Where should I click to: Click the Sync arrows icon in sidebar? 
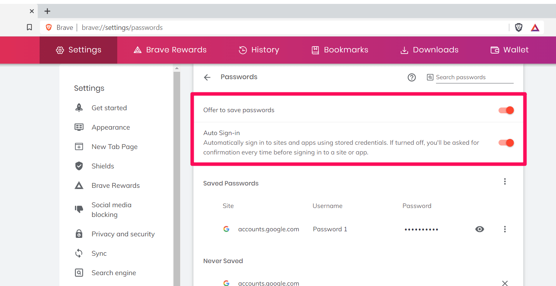point(79,253)
